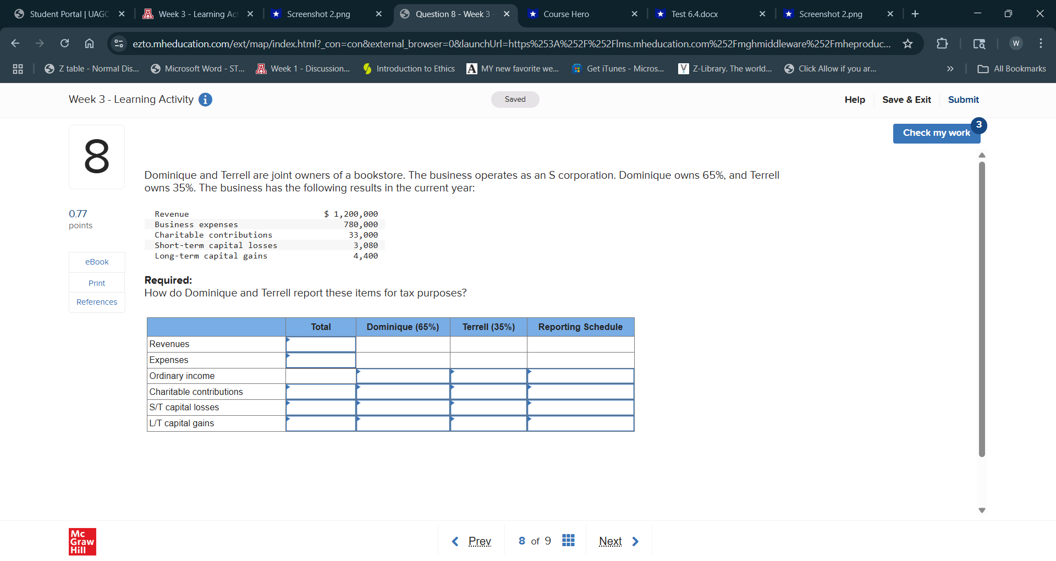
Task: Navigate back using the browser back arrow
Action: (15, 43)
